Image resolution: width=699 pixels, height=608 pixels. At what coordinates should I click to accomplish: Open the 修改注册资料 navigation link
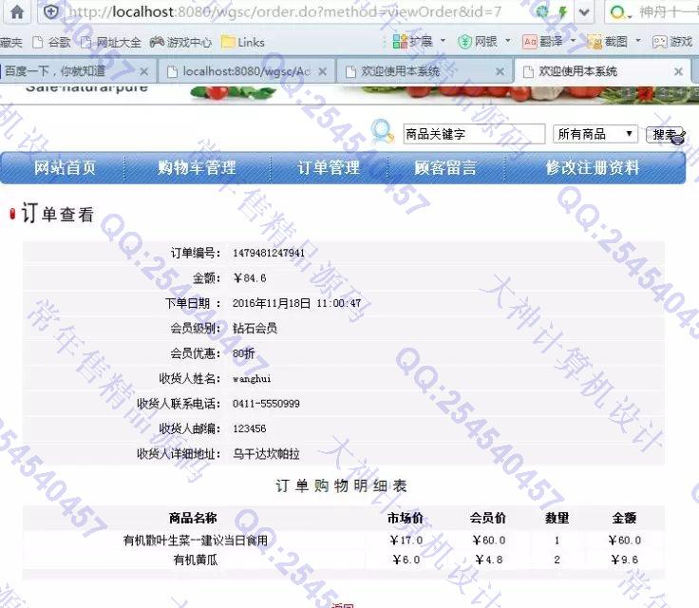[592, 168]
